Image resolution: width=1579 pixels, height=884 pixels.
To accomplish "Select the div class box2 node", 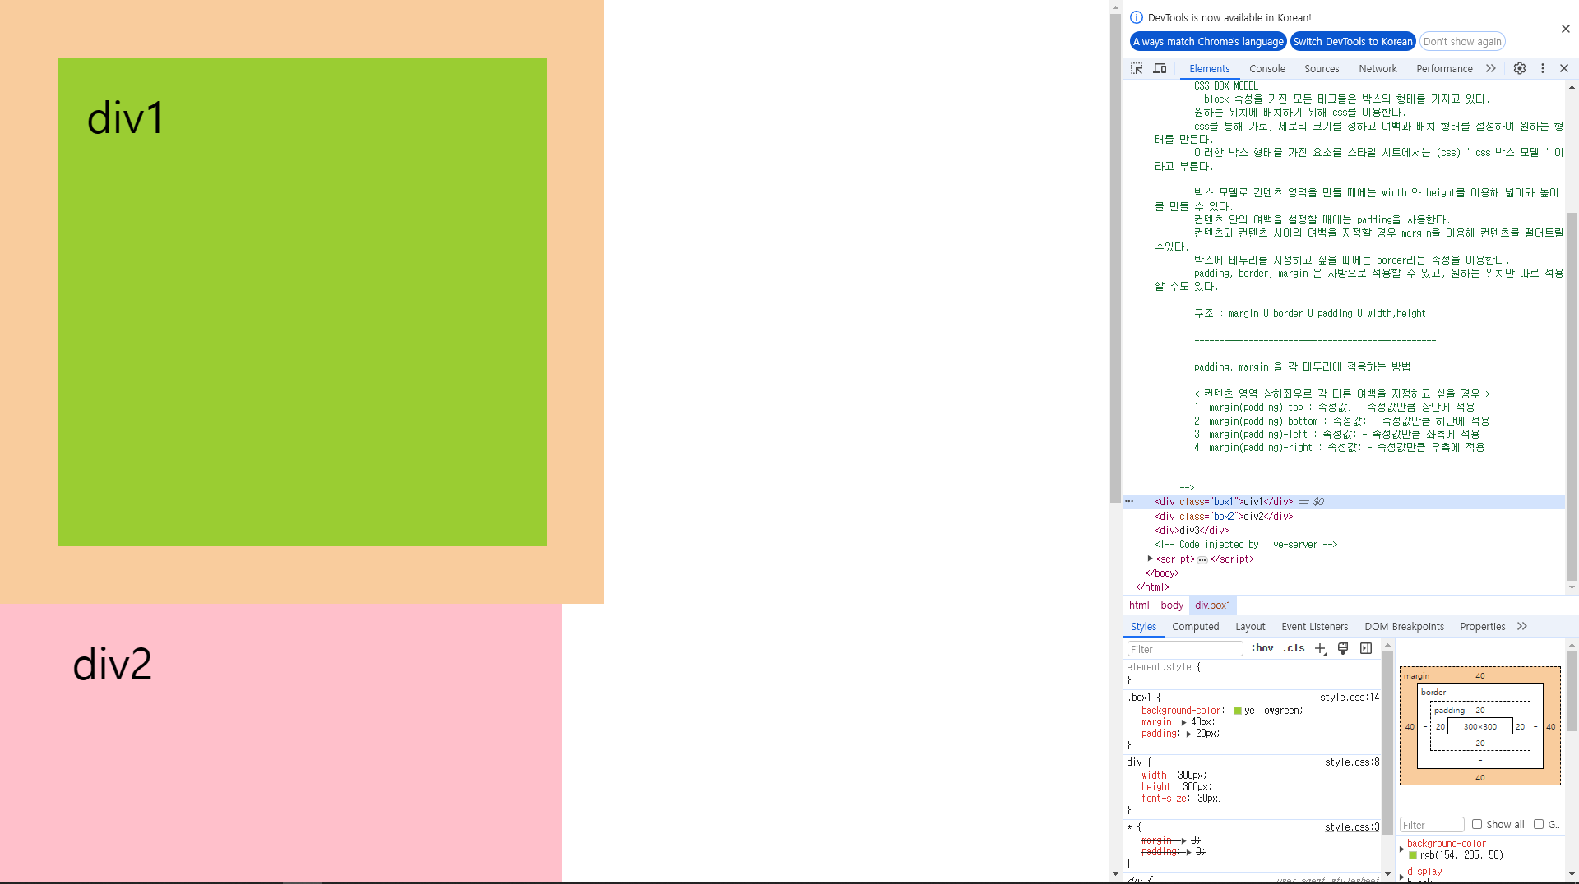I will [1224, 517].
